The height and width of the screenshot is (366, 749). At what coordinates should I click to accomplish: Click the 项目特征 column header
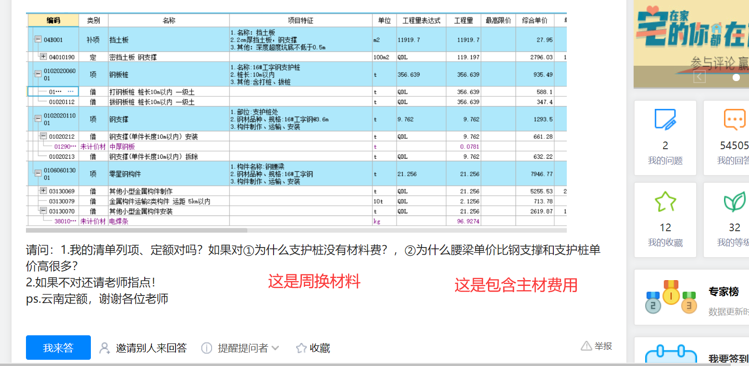(x=300, y=21)
